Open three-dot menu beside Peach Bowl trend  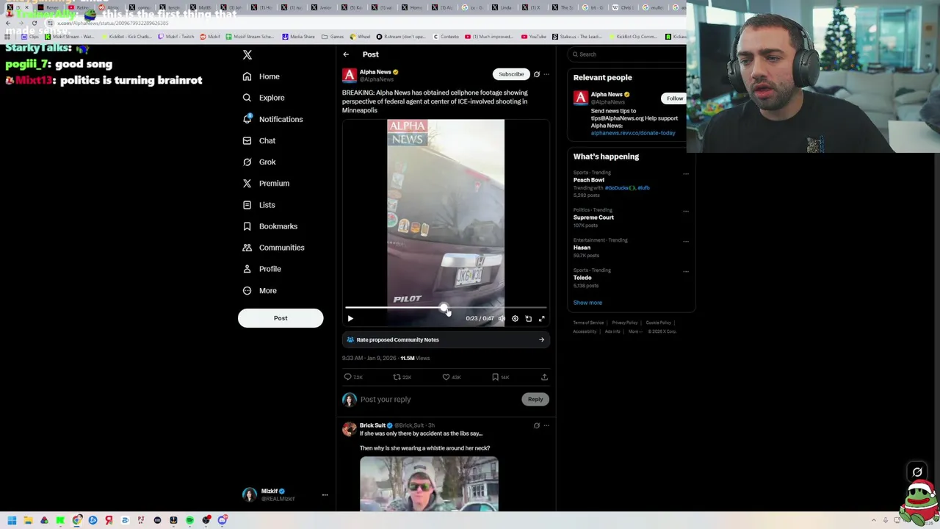[686, 174]
